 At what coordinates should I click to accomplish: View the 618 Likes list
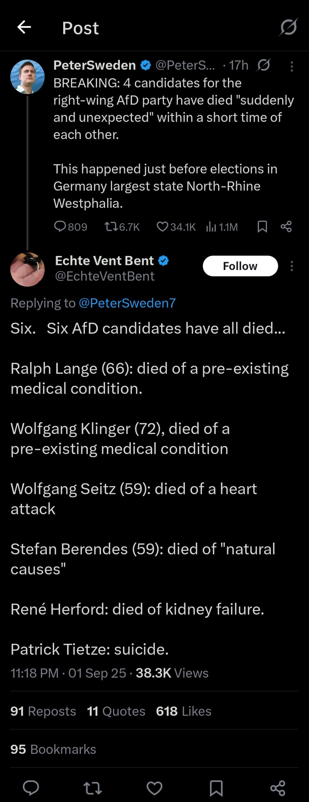point(184,711)
